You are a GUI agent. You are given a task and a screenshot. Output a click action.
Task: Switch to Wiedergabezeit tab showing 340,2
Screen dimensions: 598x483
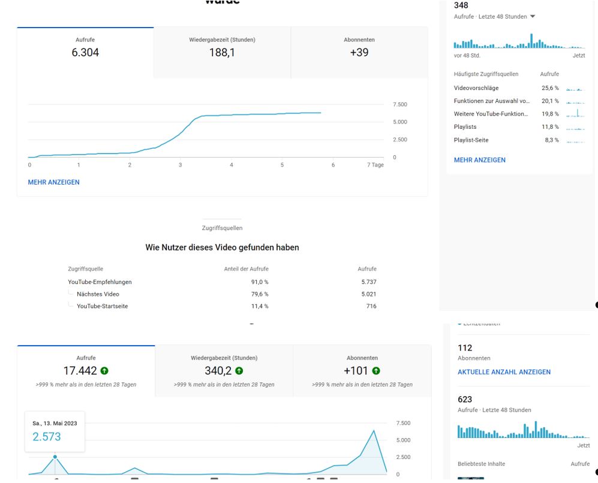224,371
